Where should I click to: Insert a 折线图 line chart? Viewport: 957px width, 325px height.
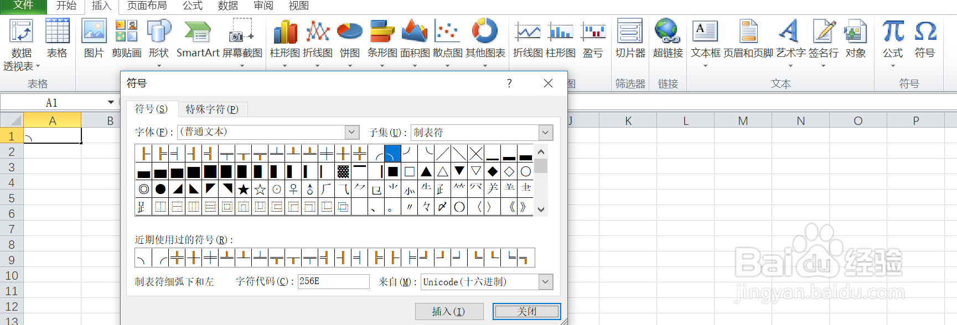pyautogui.click(x=318, y=39)
